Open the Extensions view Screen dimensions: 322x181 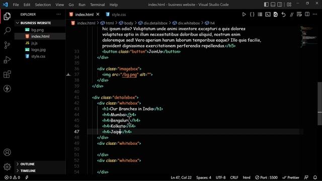(x=7, y=74)
